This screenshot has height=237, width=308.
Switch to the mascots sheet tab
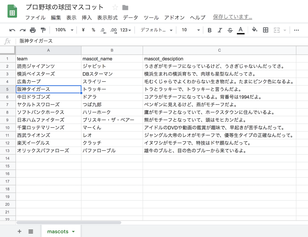coord(58,231)
